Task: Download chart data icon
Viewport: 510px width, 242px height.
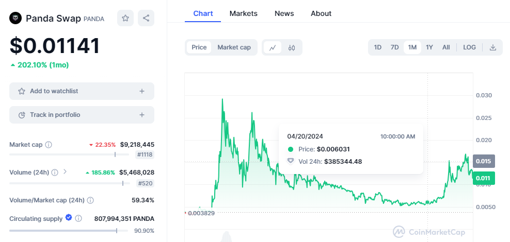Action: [x=493, y=47]
